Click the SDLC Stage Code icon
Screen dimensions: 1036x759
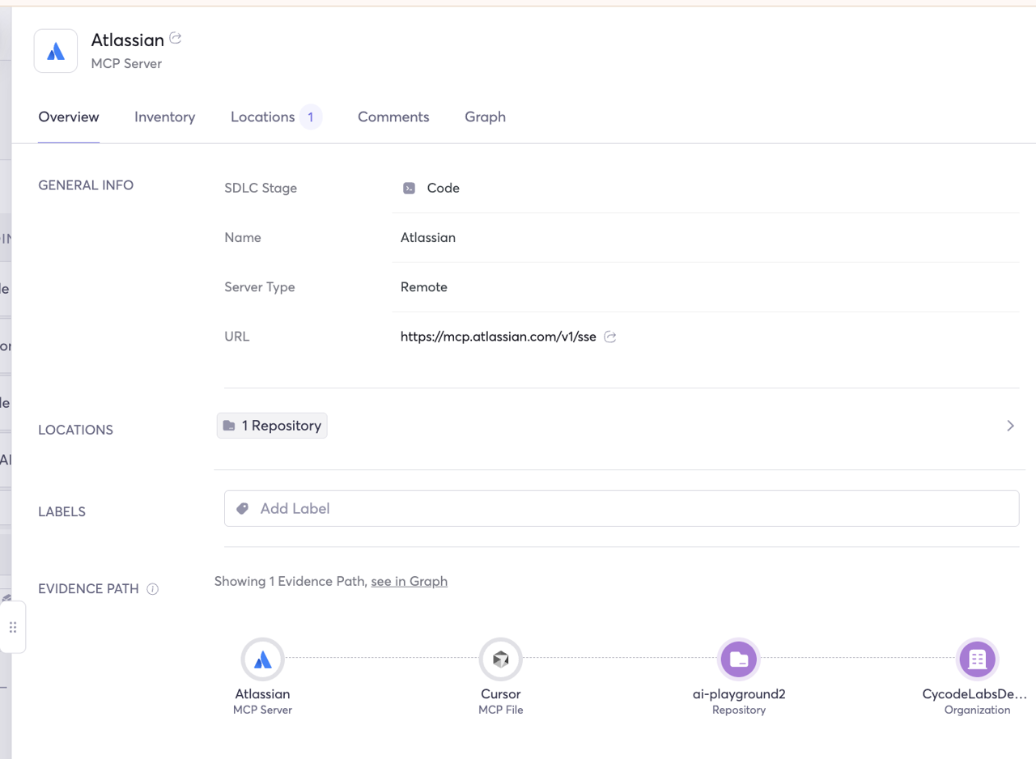[410, 188]
